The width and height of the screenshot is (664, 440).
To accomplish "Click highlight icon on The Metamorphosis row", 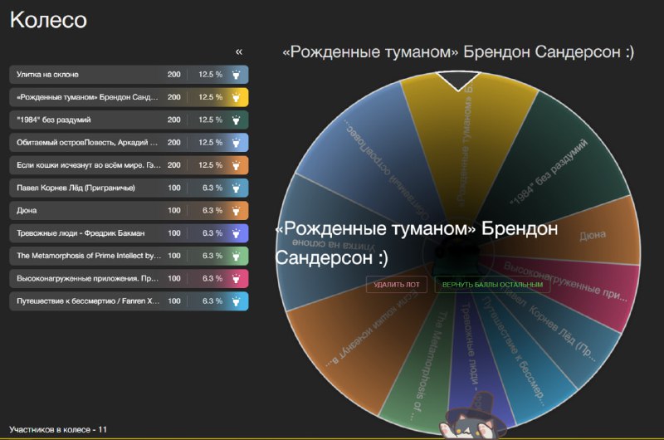I will [x=237, y=256].
